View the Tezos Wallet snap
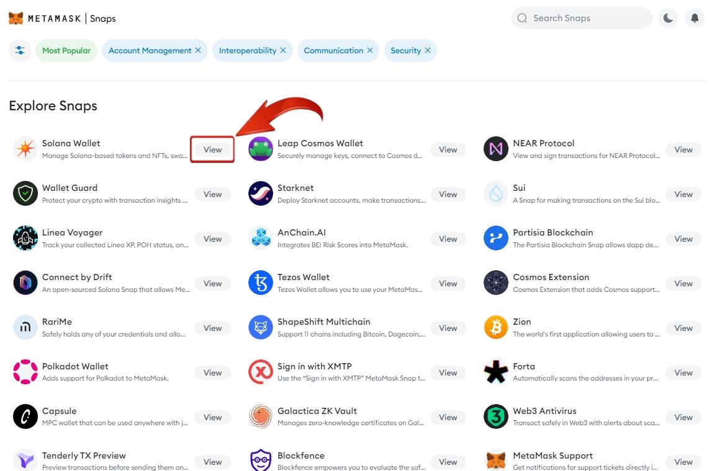709x471 pixels. coord(448,283)
